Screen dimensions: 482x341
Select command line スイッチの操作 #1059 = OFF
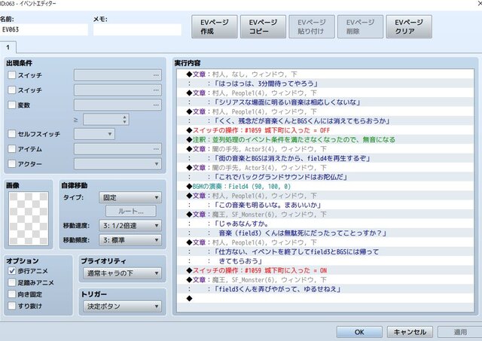click(325, 130)
